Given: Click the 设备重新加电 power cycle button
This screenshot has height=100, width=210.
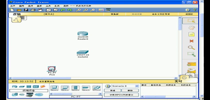Looking at the screenshot, I should click(47, 81).
